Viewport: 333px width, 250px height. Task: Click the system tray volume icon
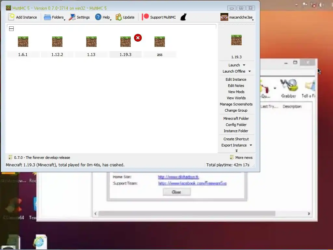click(321, 5)
